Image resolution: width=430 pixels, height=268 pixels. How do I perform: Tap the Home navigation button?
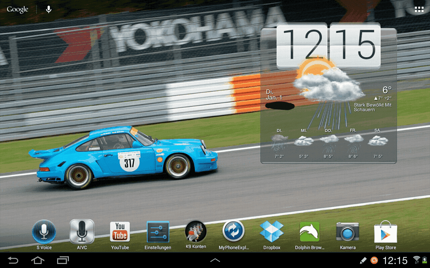(x=38, y=260)
